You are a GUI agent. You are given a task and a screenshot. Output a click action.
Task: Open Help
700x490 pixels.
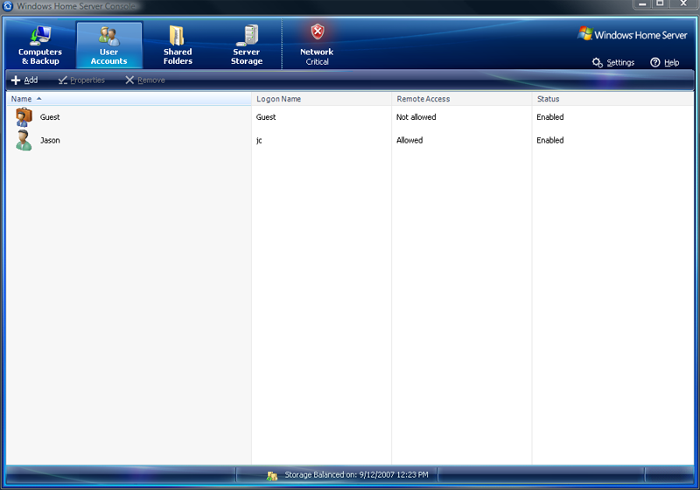(x=664, y=62)
